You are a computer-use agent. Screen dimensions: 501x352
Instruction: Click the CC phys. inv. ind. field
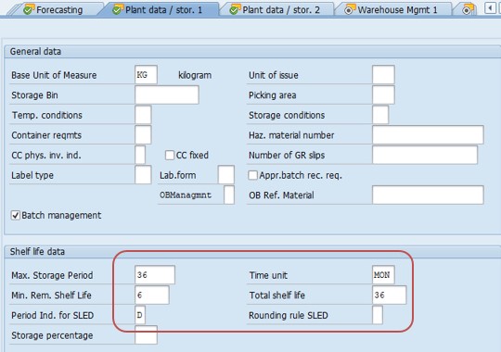[140, 155]
